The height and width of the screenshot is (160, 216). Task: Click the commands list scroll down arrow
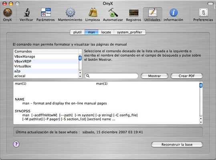pos(80,76)
